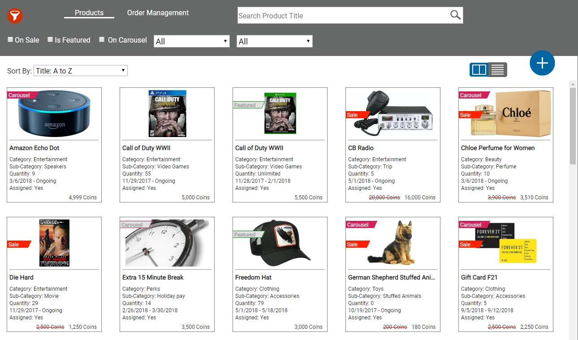Enable the Is Featured filter checkbox
Screen dimensions: 578x340
pos(50,39)
